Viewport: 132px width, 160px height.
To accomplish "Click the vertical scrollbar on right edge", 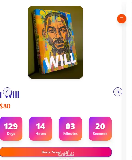I will pos(132,65).
